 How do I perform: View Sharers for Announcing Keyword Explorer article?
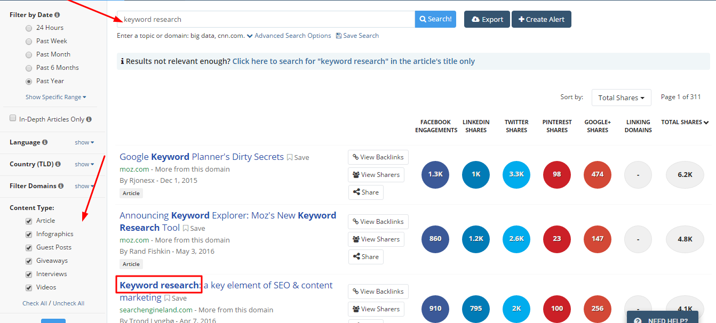376,239
